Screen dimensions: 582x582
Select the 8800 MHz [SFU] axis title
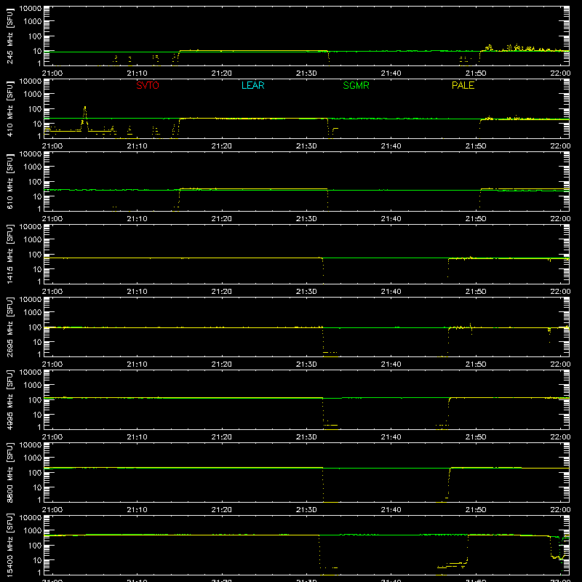[10, 472]
